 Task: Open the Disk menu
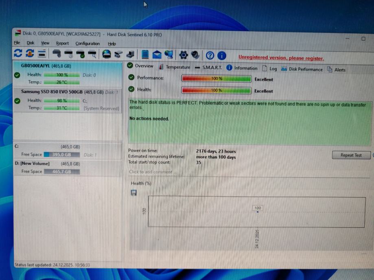coord(30,43)
